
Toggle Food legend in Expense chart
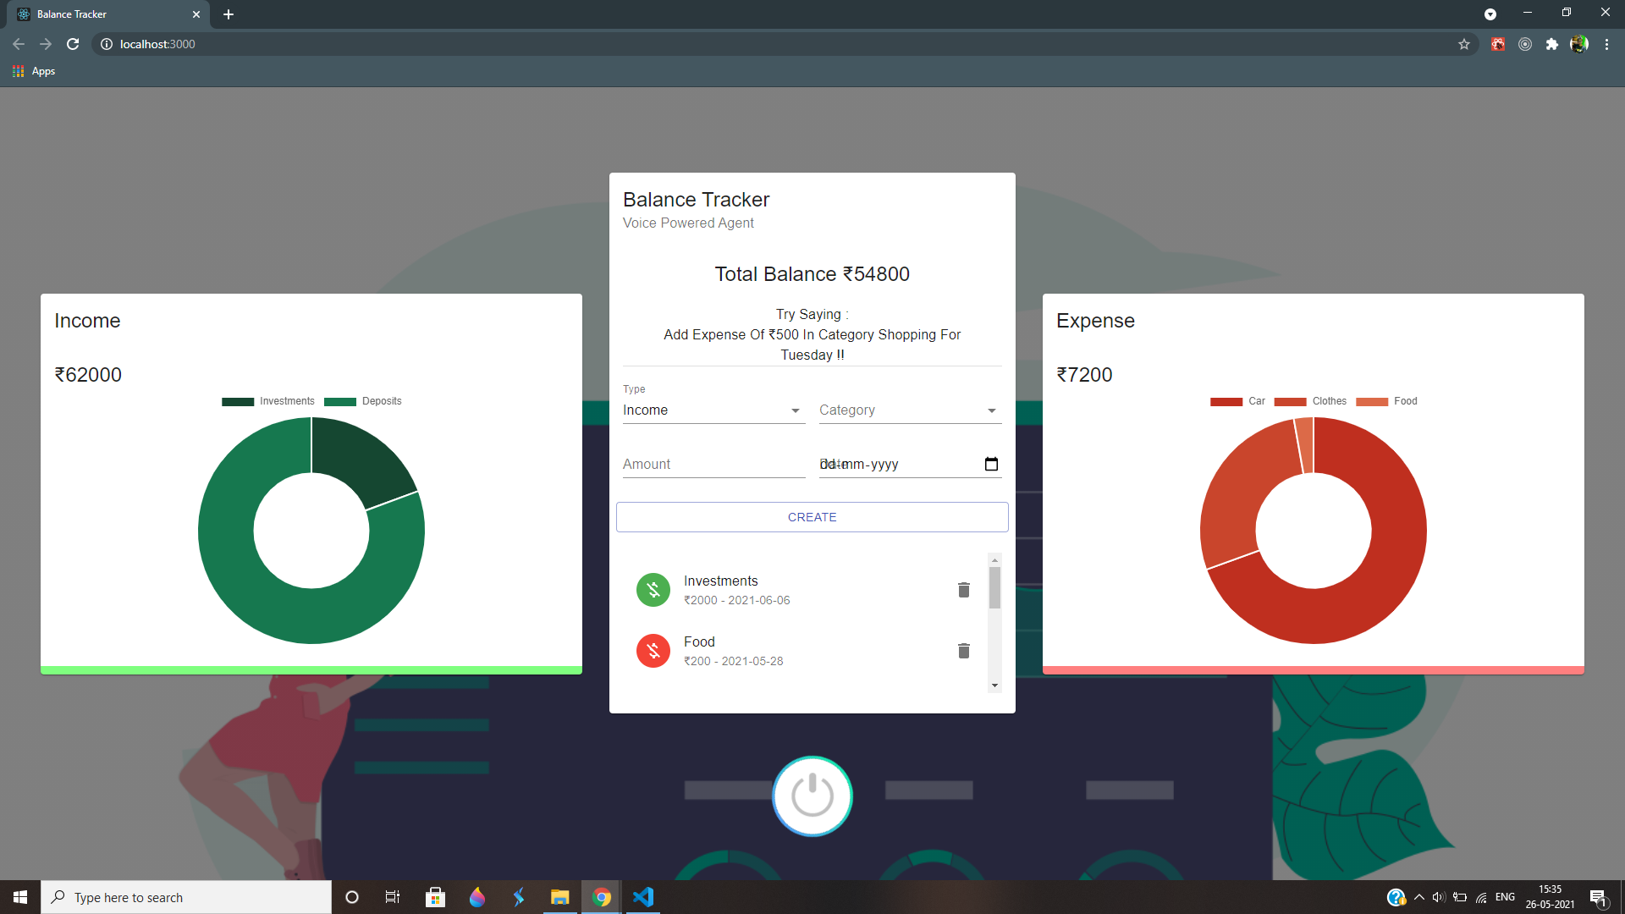click(1386, 401)
